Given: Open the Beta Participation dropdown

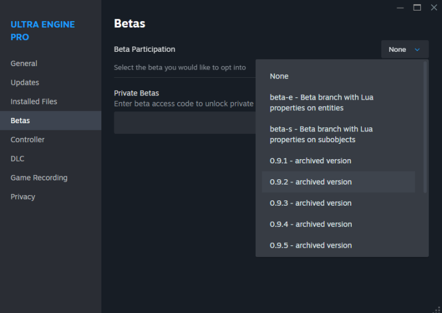Looking at the screenshot, I should click(x=404, y=50).
